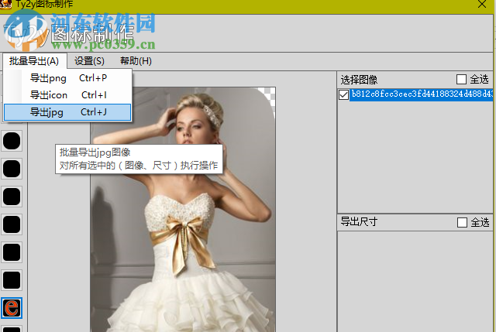Viewport: 496px width, 332px height.
Task: Choose 导出icon from the menu
Action: tap(67, 95)
